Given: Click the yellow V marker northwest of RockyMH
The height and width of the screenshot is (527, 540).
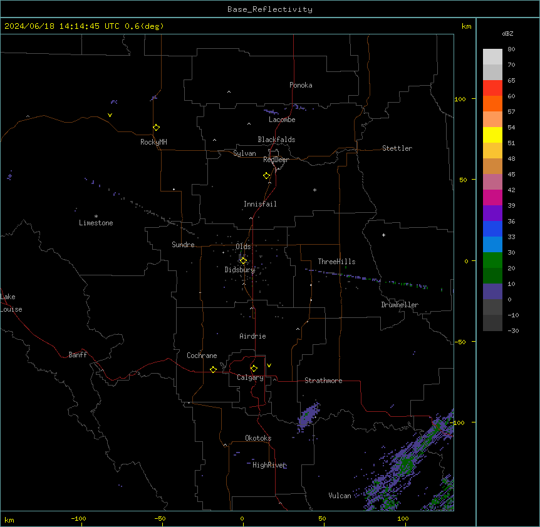Looking at the screenshot, I should (110, 115).
